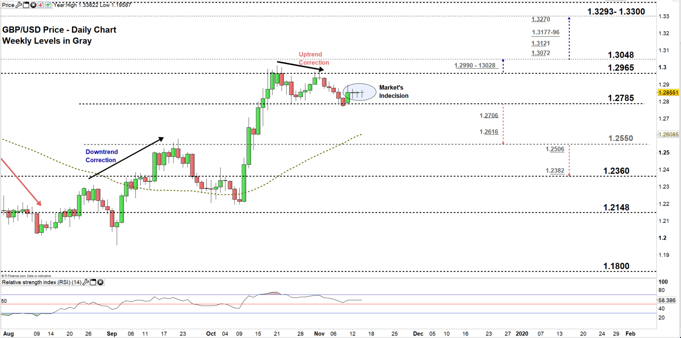681x338 pixels.
Task: Click the Uptrend Correction annotation
Action: (314, 58)
